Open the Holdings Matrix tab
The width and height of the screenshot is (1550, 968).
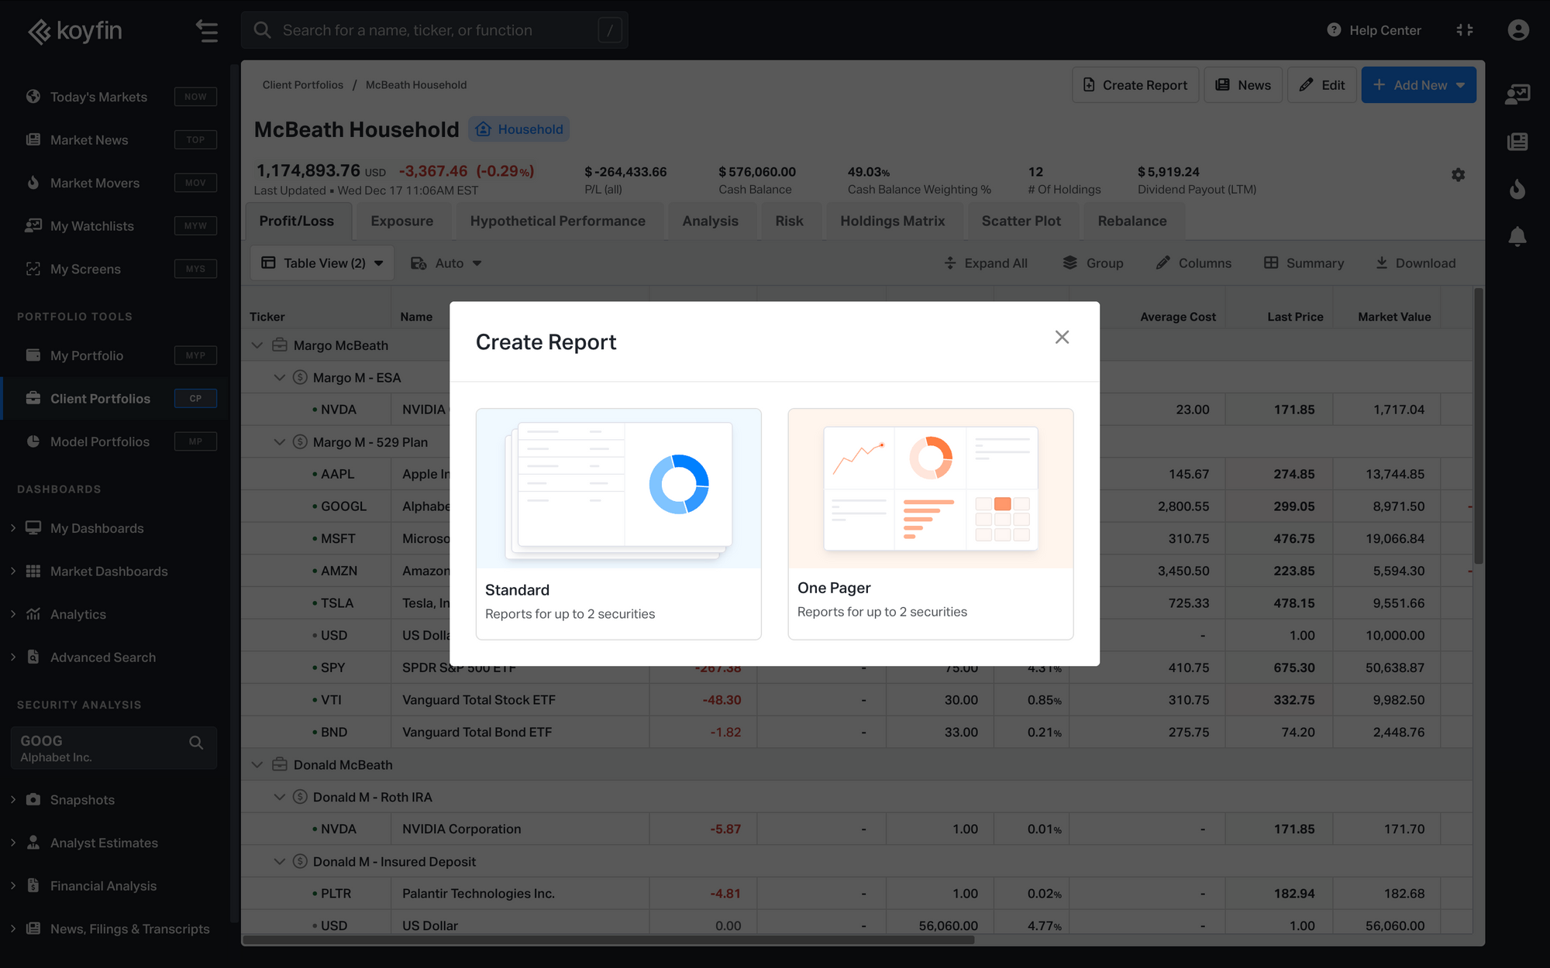click(x=892, y=221)
